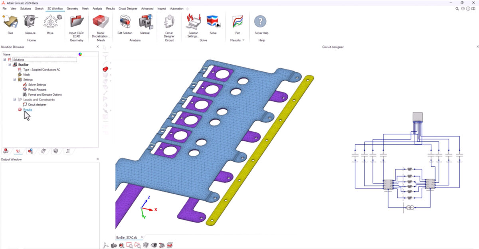Collapse the Settings tree node
The image size is (479, 249).
[14, 79]
